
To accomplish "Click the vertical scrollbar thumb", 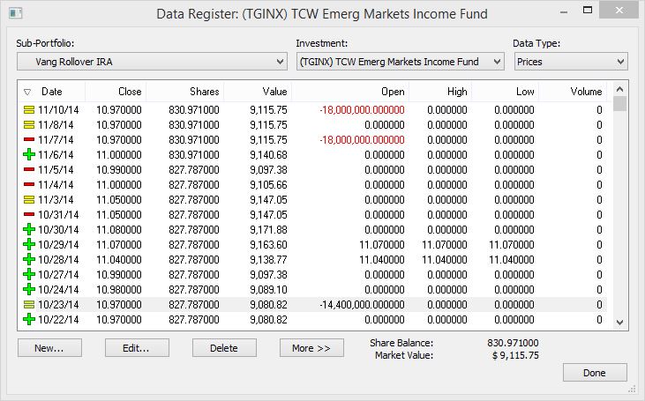I will [620, 103].
